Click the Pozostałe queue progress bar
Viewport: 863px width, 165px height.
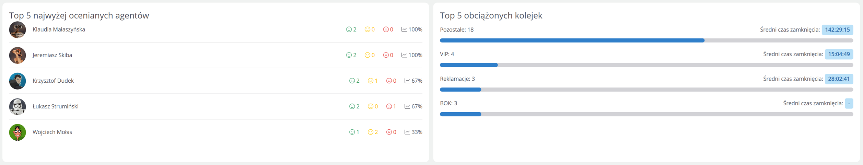pyautogui.click(x=646, y=40)
